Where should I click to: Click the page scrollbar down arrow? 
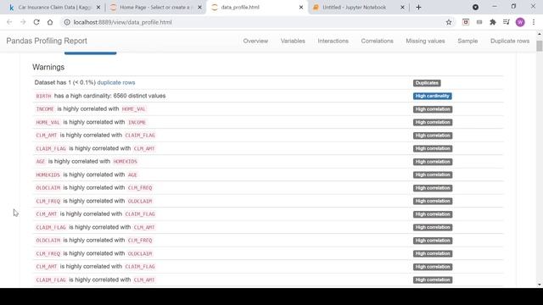click(540, 285)
